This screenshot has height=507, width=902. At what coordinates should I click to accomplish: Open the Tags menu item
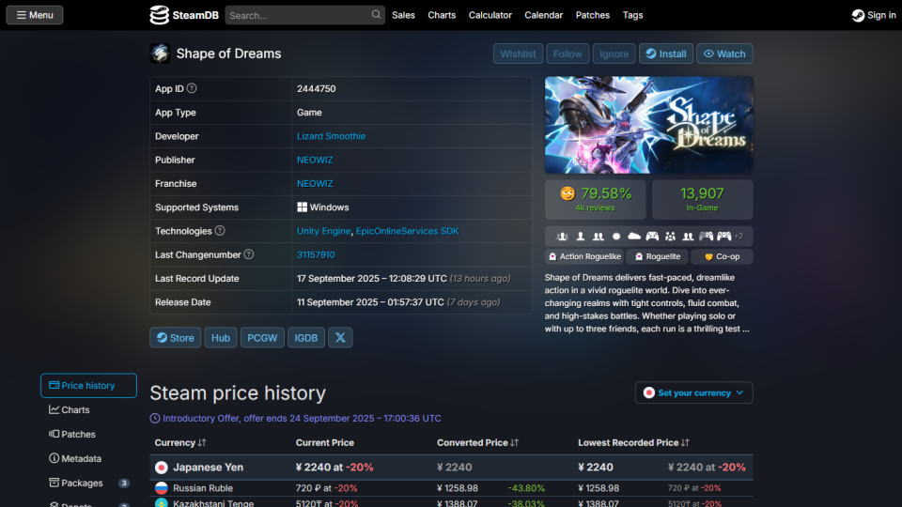click(632, 15)
